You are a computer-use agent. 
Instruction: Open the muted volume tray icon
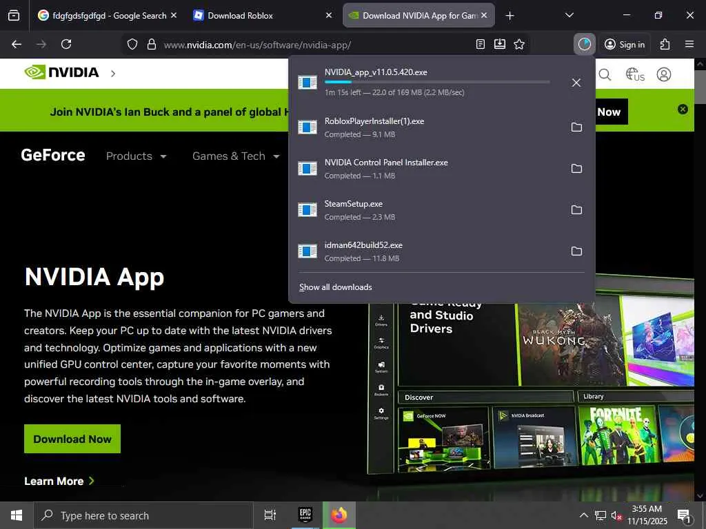tap(616, 515)
